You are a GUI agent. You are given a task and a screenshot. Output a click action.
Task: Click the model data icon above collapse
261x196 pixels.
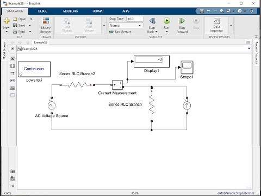point(13,179)
